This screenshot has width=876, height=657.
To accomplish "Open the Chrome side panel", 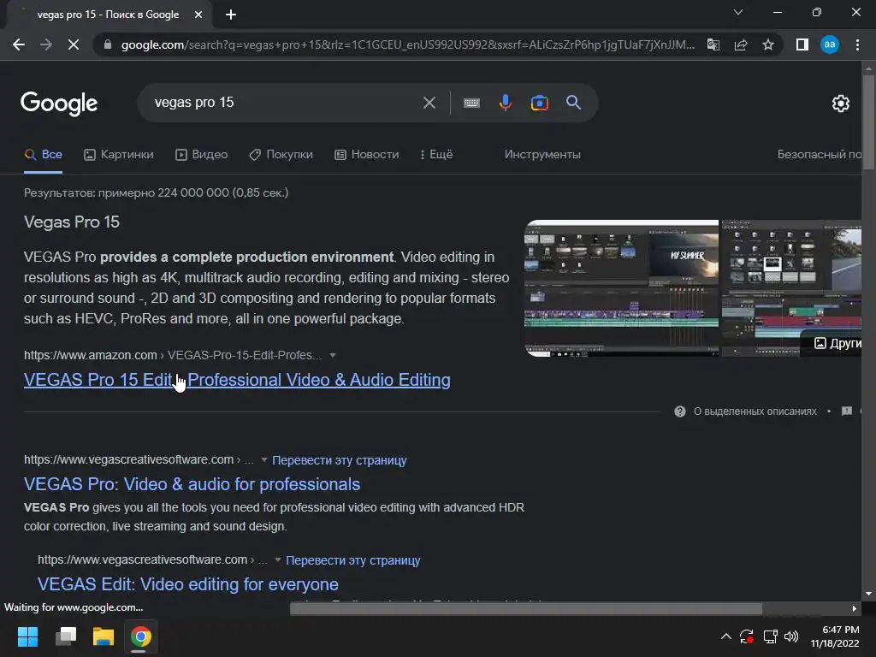I will [802, 44].
